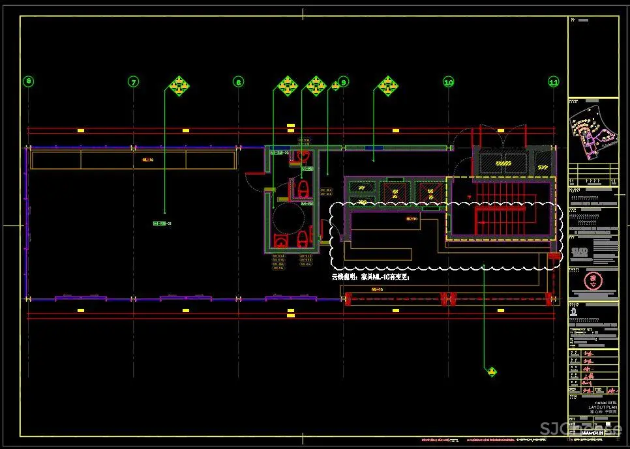Select the leftmost green diamond elevation marker
The image size is (630, 449).
(179, 85)
